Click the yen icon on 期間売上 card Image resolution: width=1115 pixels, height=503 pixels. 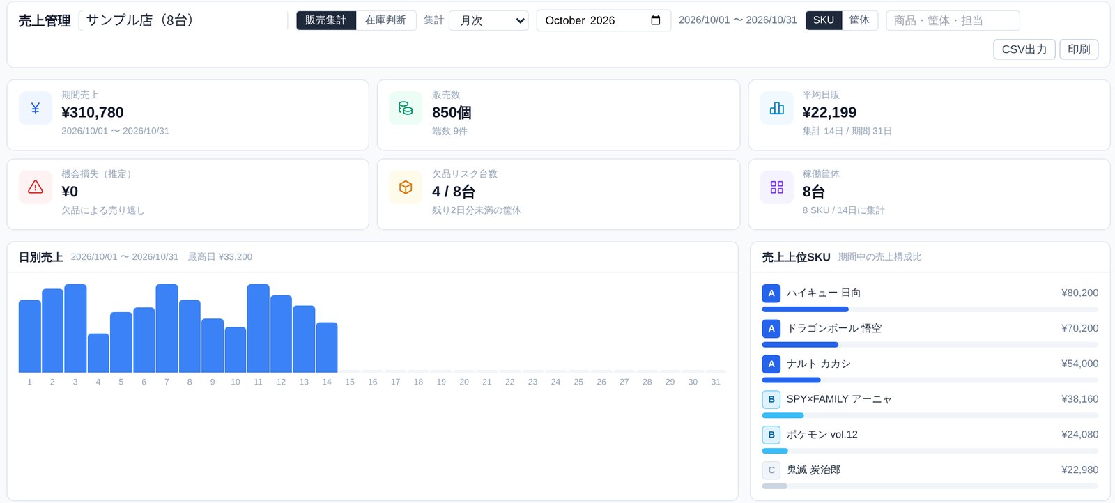36,108
